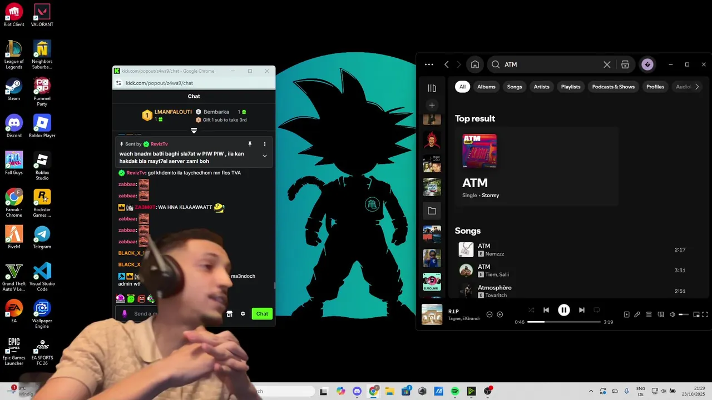Skip to next track in Spotify
This screenshot has width=712, height=400.
[581, 310]
